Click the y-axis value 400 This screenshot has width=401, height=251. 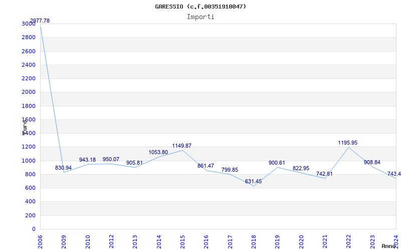click(x=30, y=202)
